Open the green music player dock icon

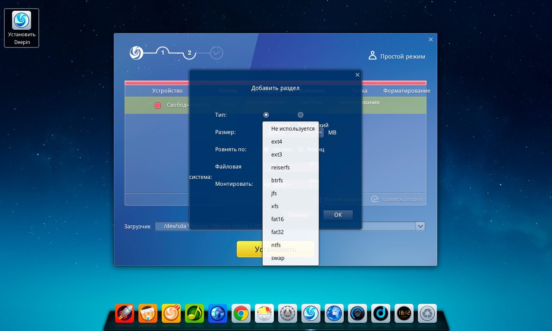click(194, 313)
